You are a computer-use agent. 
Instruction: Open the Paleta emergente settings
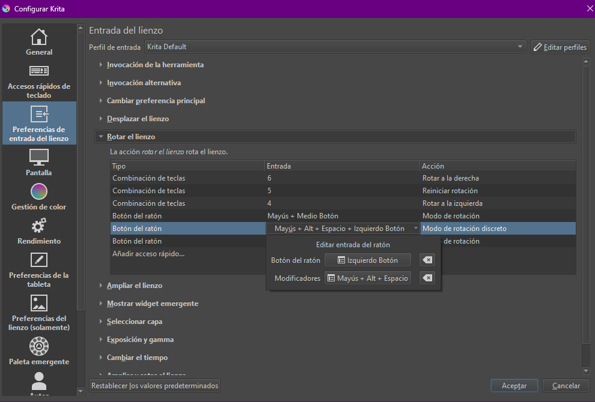click(39, 352)
